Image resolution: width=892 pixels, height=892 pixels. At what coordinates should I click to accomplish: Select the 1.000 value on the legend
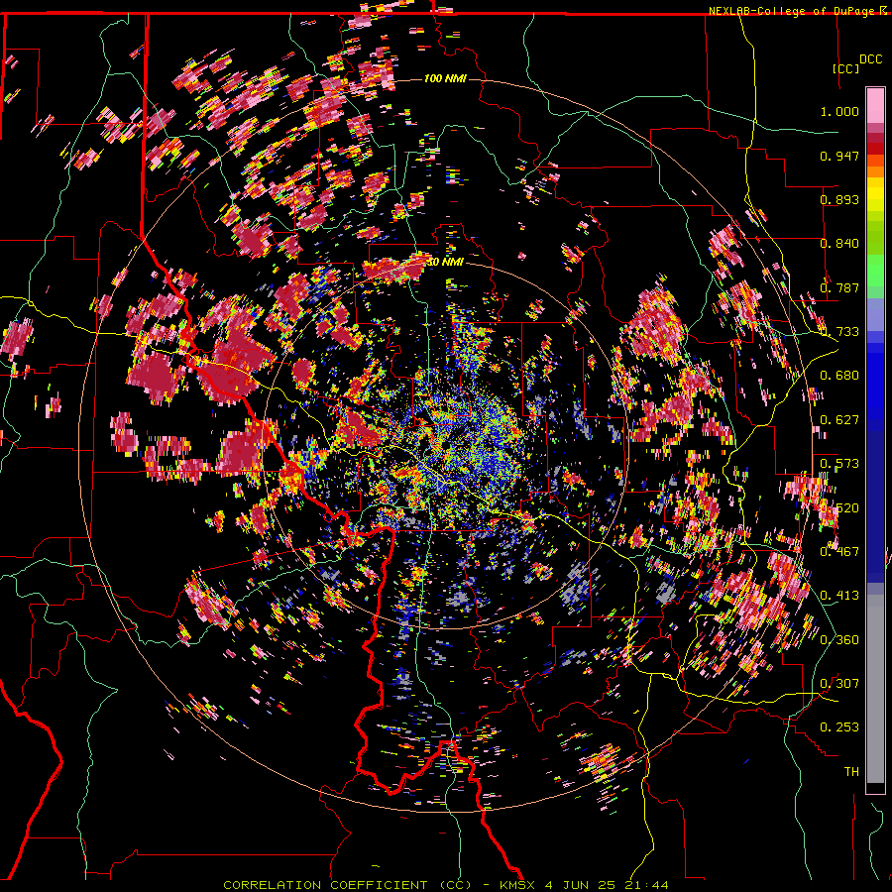coord(839,111)
